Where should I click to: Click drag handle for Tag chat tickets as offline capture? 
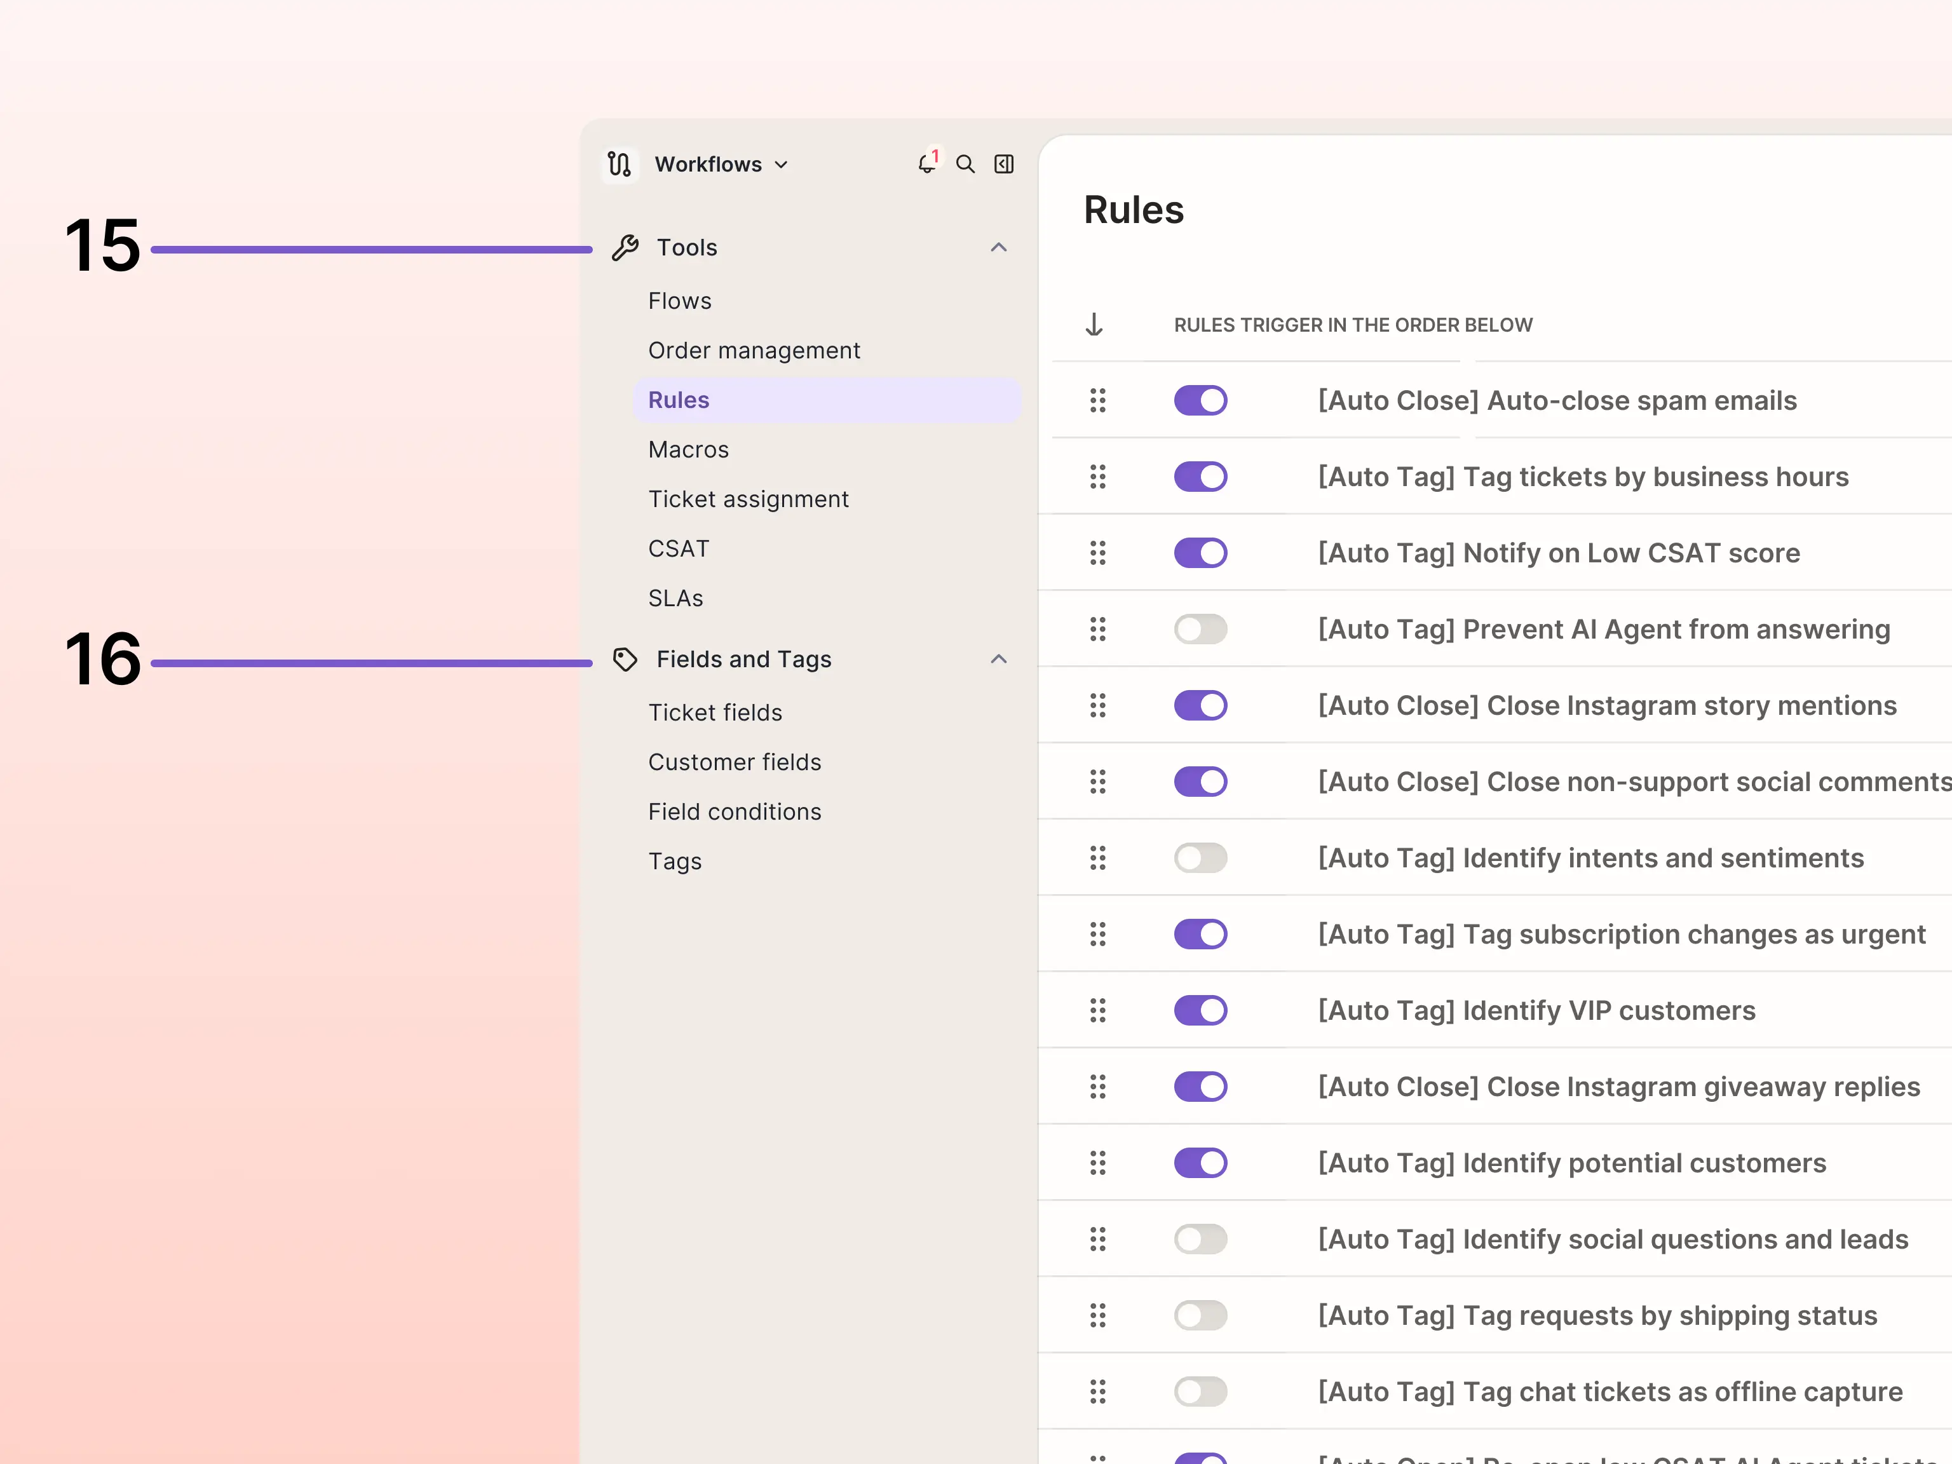click(1098, 1392)
